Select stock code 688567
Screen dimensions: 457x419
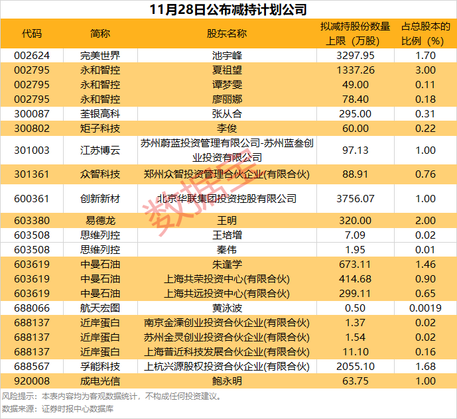click(32, 366)
